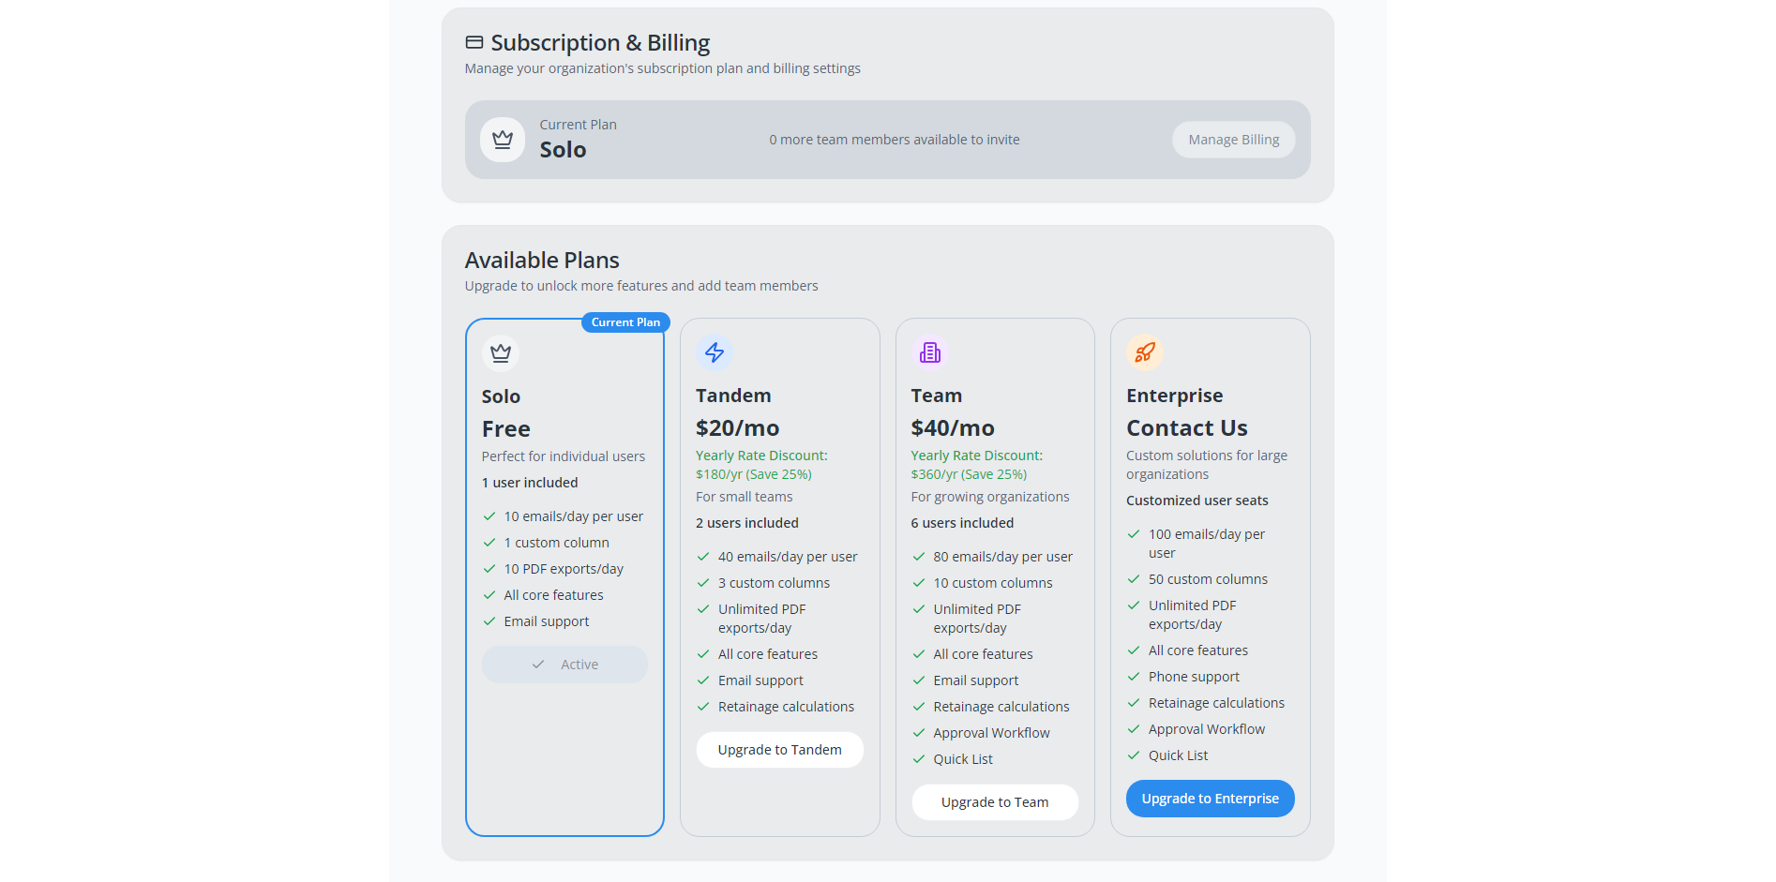
Task: Click the green checkmark beside Retainage calculations on Tandem
Action: tap(703, 706)
